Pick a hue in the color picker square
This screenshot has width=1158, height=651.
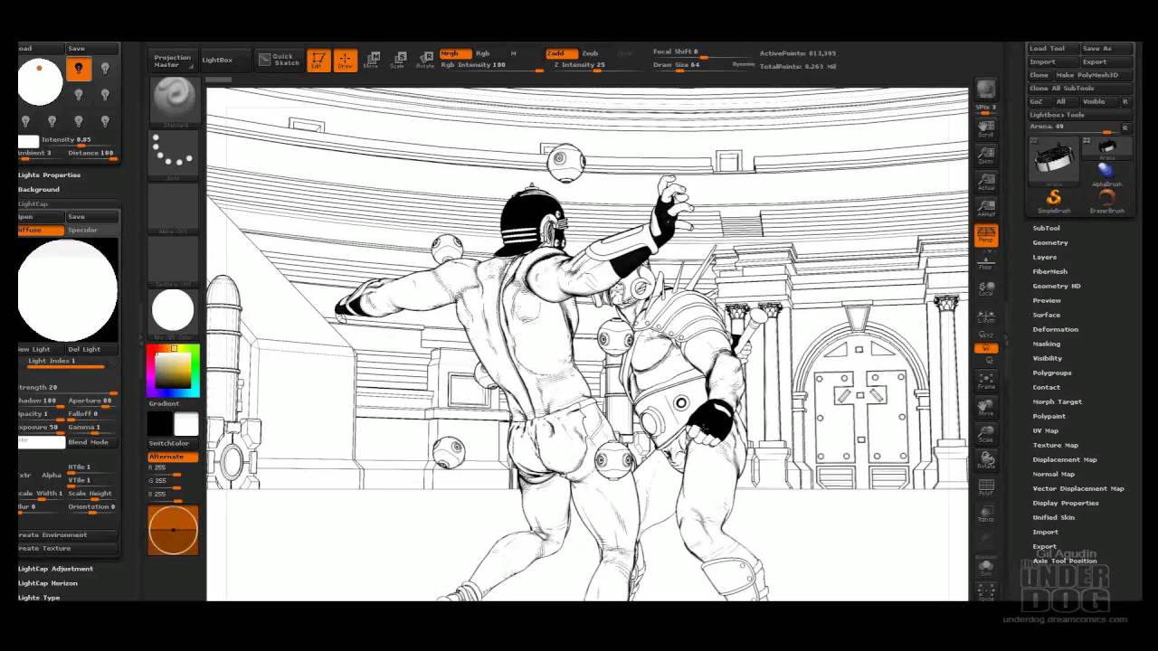(173, 371)
